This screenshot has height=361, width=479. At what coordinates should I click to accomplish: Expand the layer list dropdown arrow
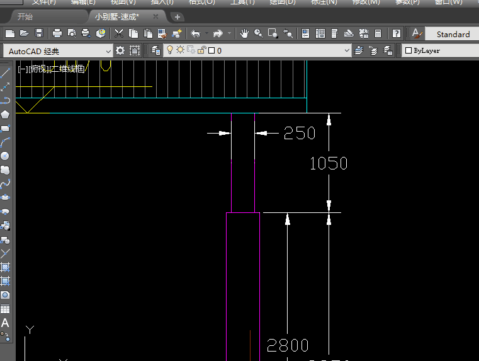(347, 50)
